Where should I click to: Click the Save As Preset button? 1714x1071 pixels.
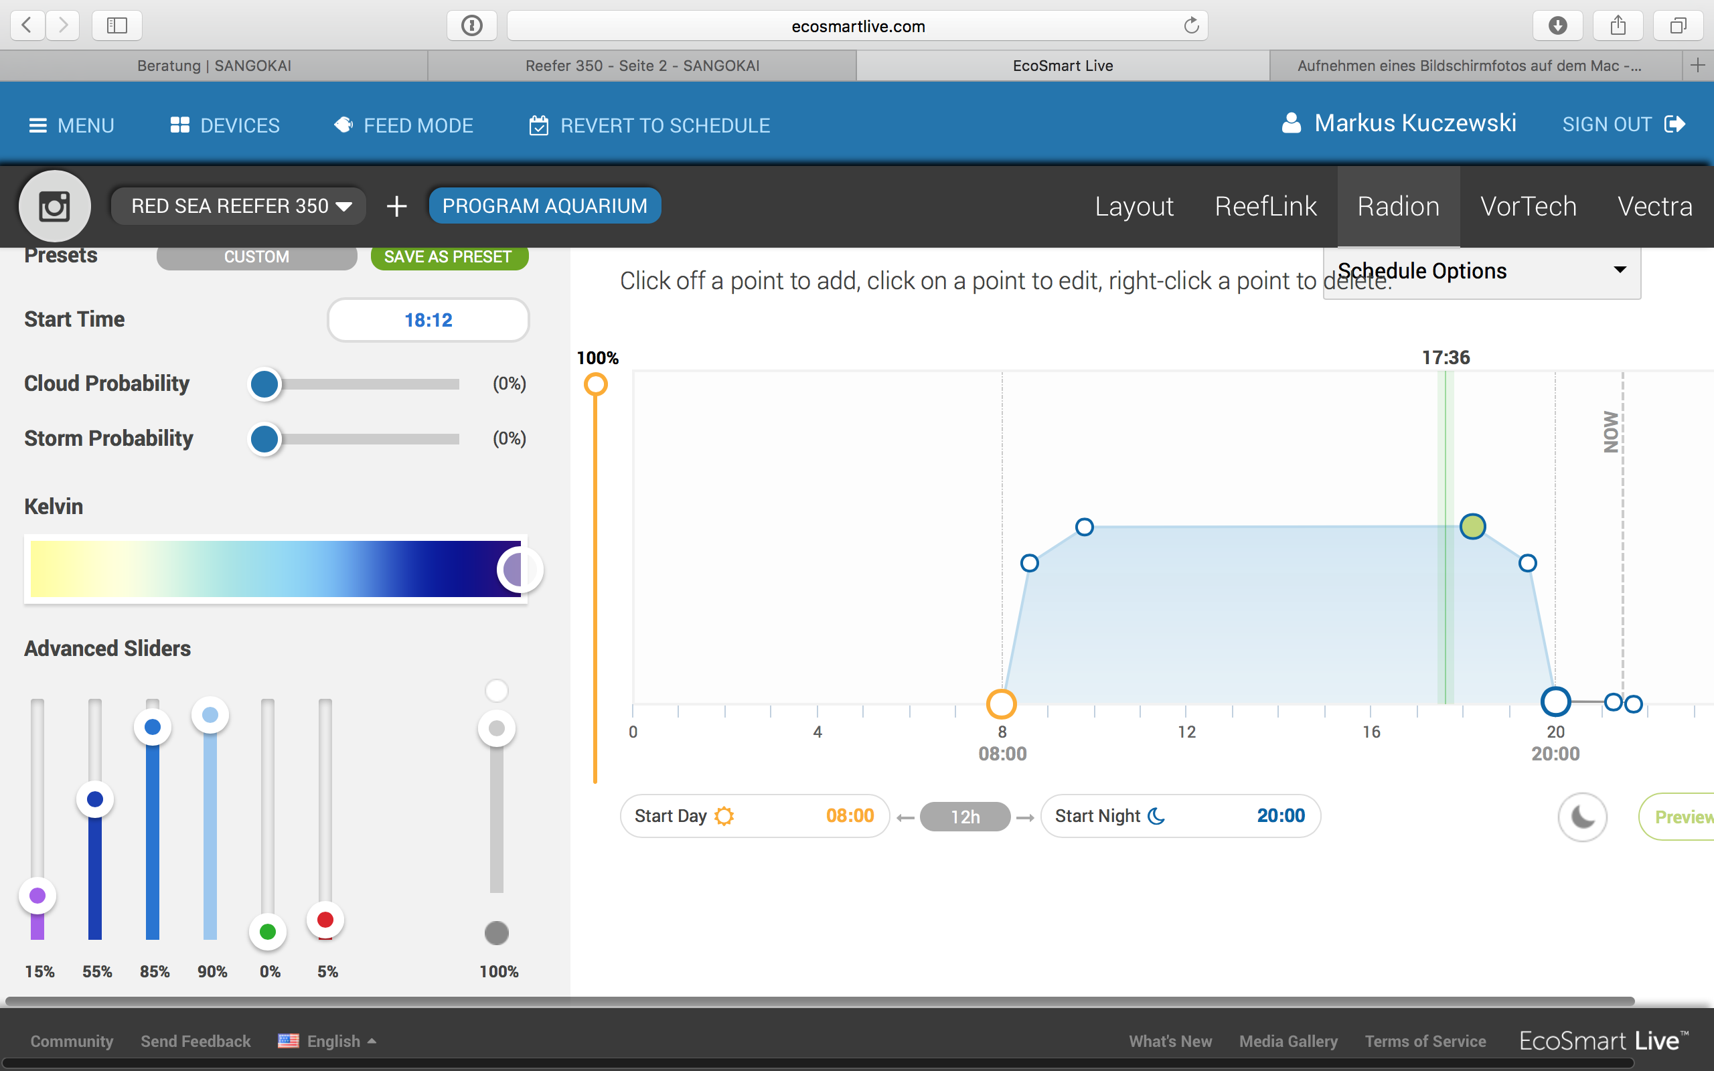449,256
